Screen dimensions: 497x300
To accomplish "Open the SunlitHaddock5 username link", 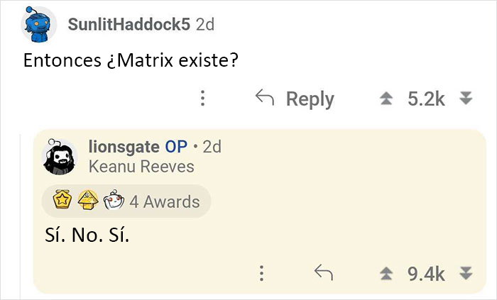I will click(x=129, y=24).
